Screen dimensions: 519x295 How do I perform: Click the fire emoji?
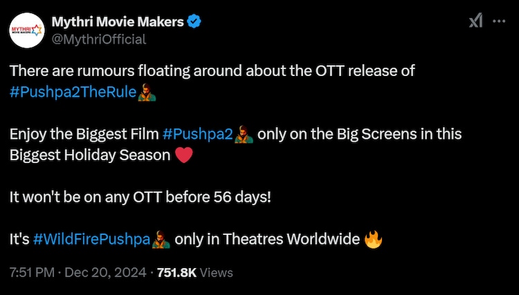[x=374, y=240]
